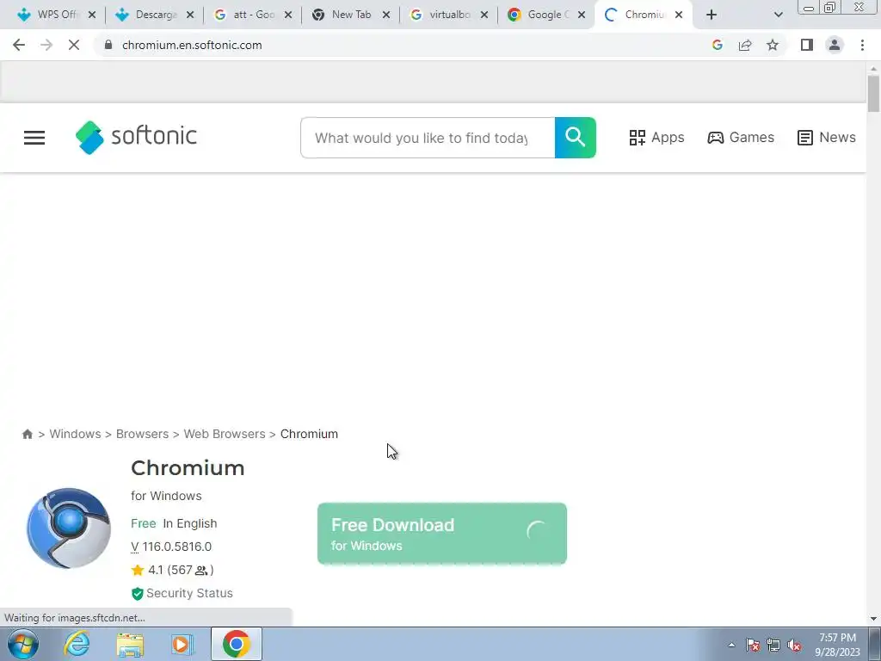Click the Softonic logo
The width and height of the screenshot is (881, 661).
(x=136, y=137)
